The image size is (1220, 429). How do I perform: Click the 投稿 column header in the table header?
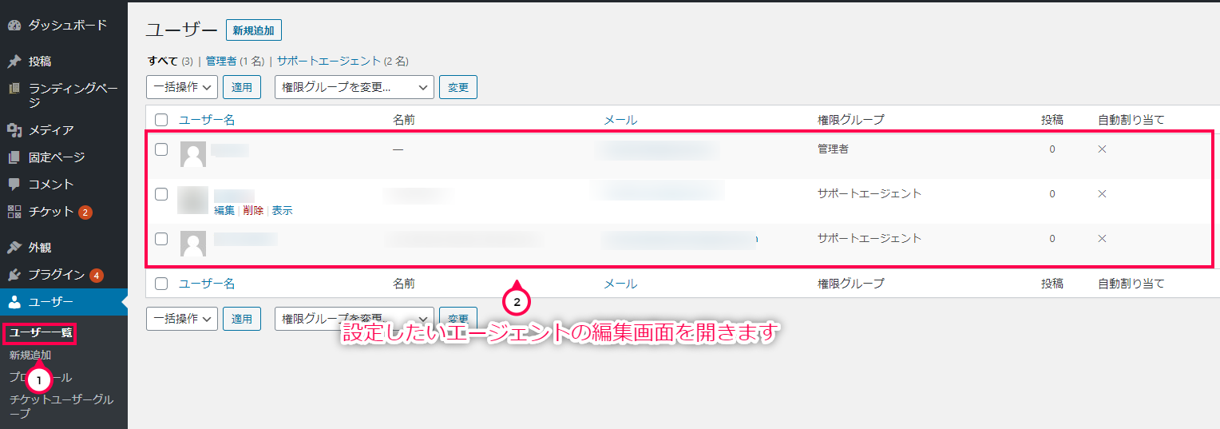tap(1052, 120)
